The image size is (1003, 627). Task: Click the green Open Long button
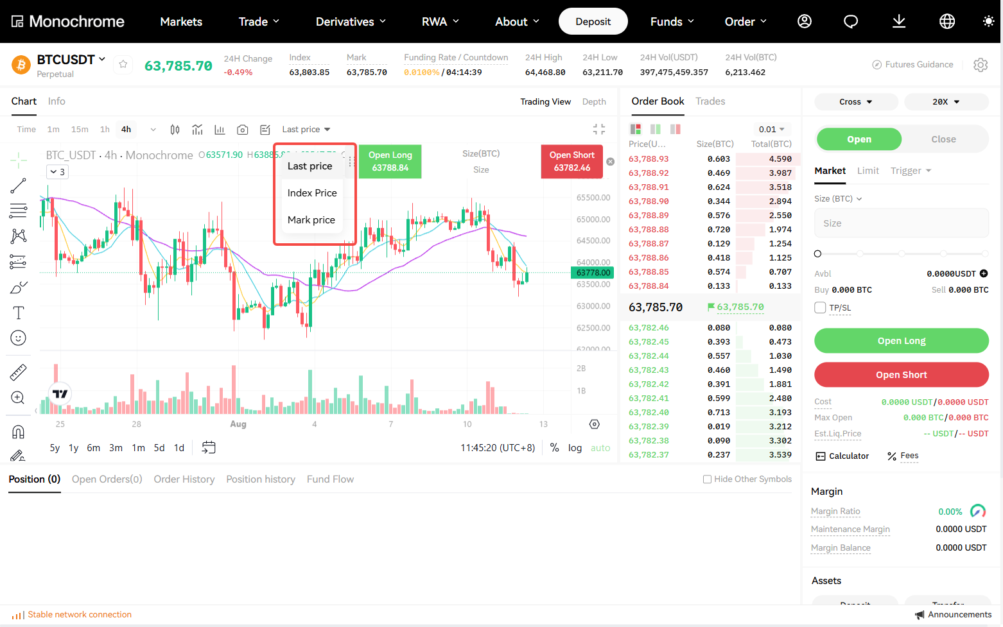(x=902, y=341)
